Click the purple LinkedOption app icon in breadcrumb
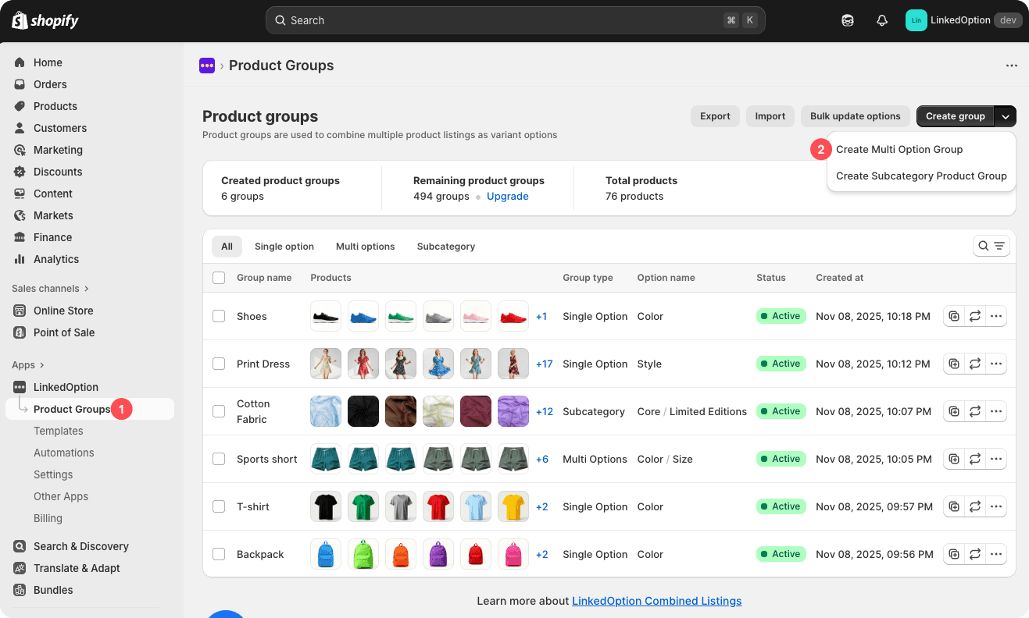Image resolution: width=1029 pixels, height=618 pixels. (x=207, y=66)
